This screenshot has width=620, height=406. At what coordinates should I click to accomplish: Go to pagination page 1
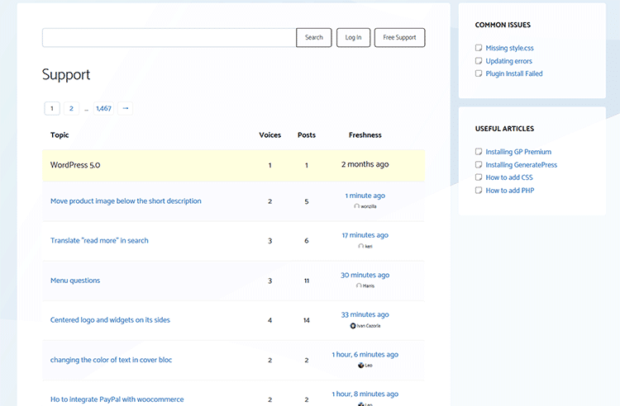click(x=52, y=108)
